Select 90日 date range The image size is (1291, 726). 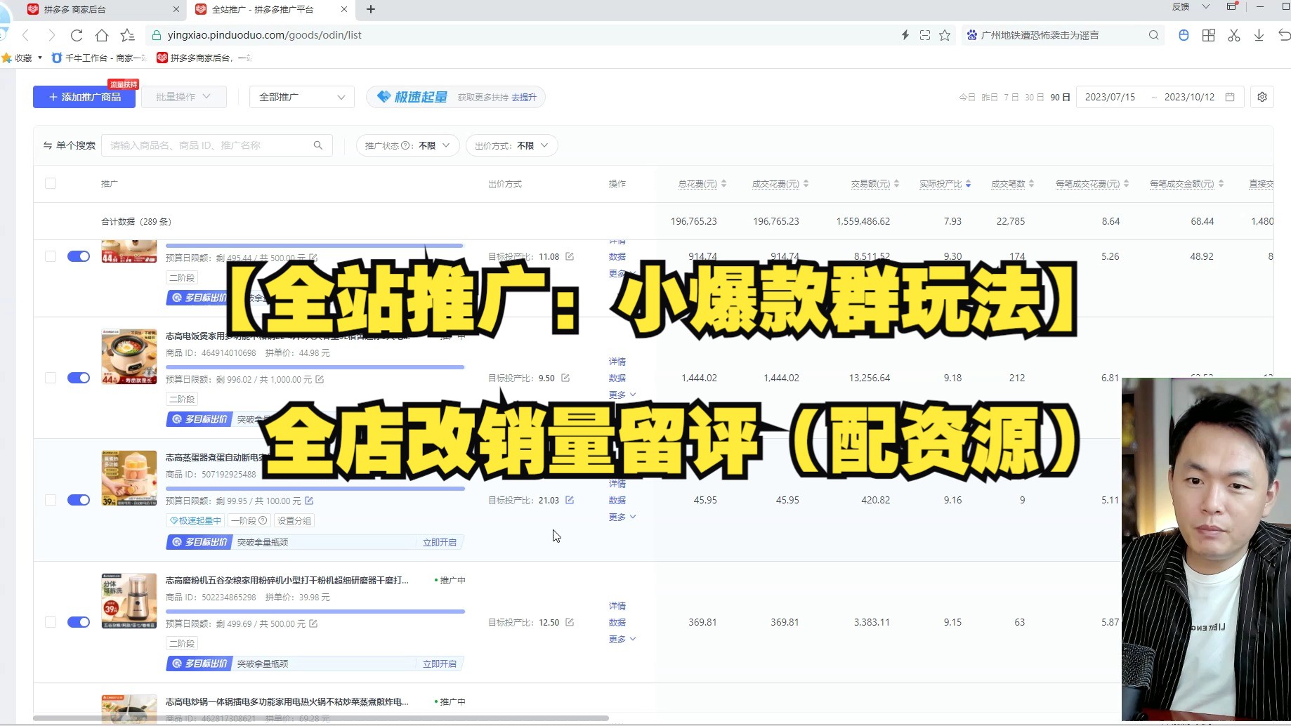click(x=1060, y=97)
